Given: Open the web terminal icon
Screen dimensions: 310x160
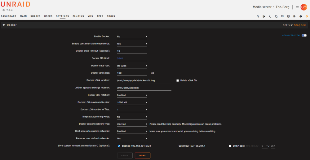Looking at the screenshot, I should [x=270, y=16].
